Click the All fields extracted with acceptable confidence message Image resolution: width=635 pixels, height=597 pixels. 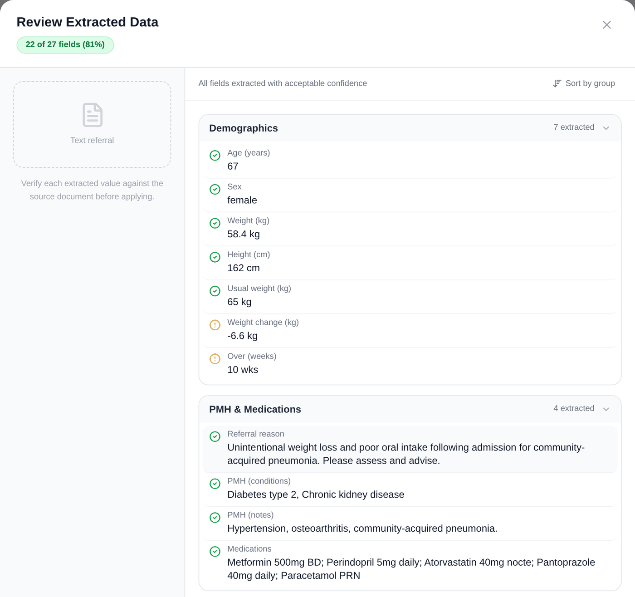283,83
